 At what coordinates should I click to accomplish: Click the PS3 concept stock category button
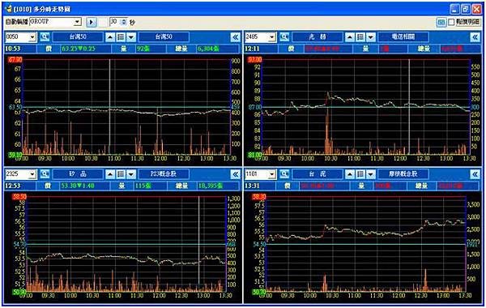[164, 174]
